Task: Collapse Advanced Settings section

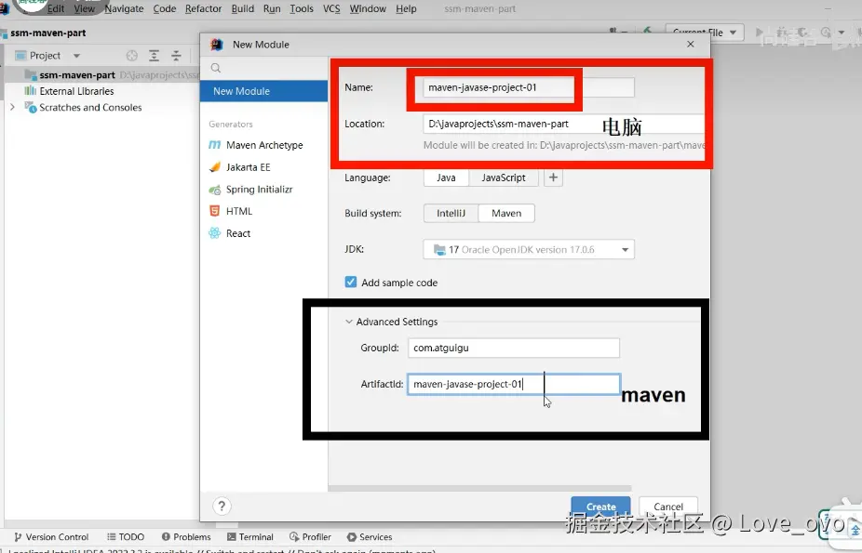Action: click(348, 322)
